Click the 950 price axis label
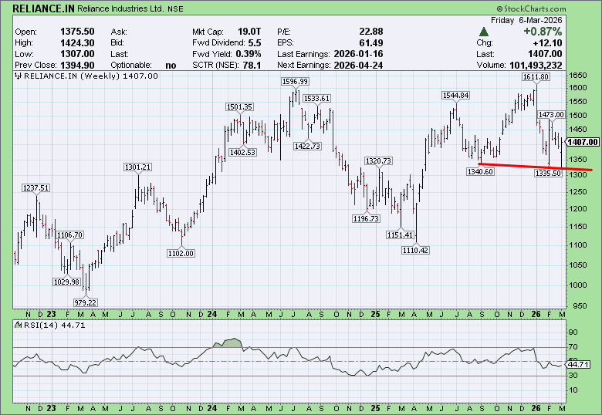Viewport: 602px width, 415px height. [580, 305]
